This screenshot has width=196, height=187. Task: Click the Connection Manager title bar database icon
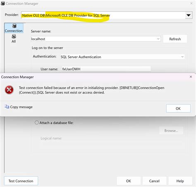[2, 3]
